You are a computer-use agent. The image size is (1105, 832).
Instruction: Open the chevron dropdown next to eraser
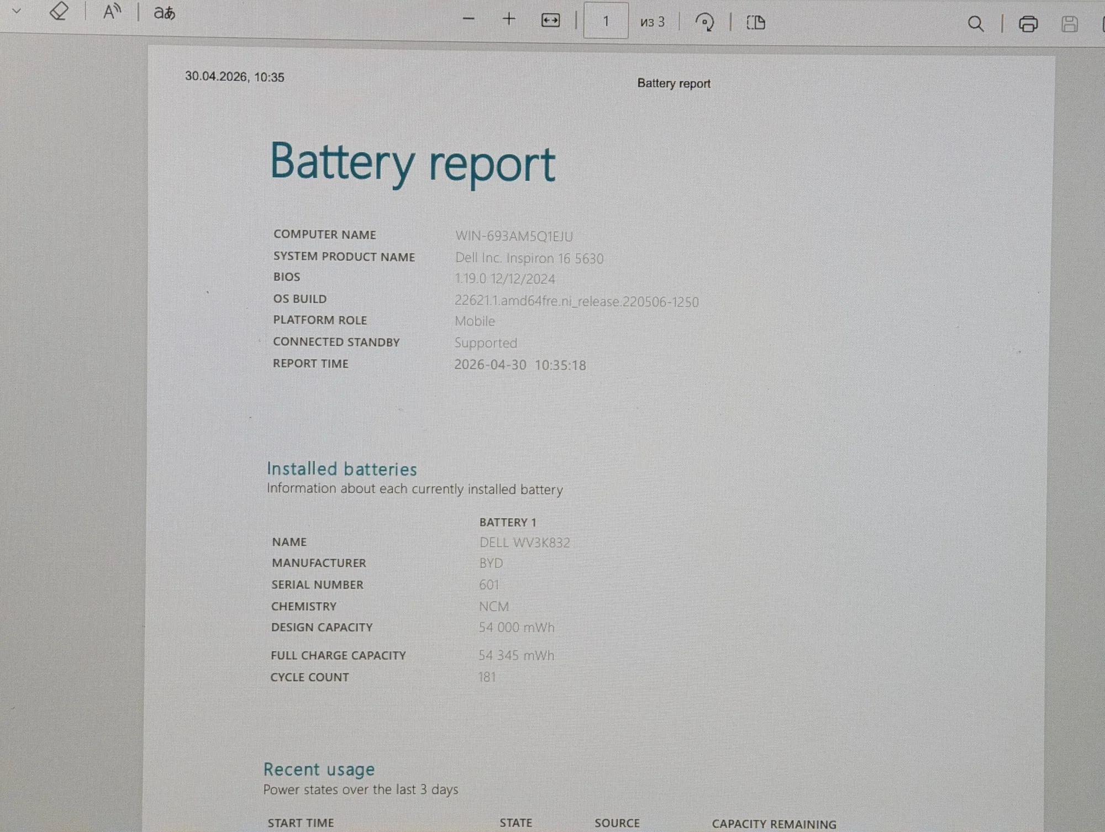(17, 10)
